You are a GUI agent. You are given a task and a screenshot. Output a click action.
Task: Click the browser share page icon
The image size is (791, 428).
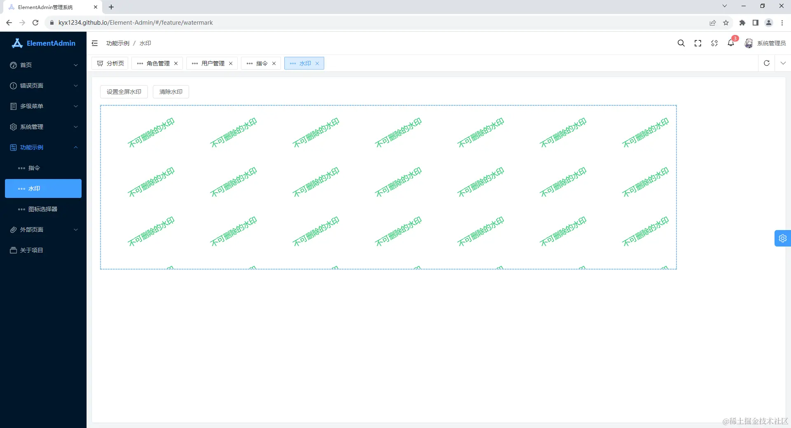pos(713,23)
